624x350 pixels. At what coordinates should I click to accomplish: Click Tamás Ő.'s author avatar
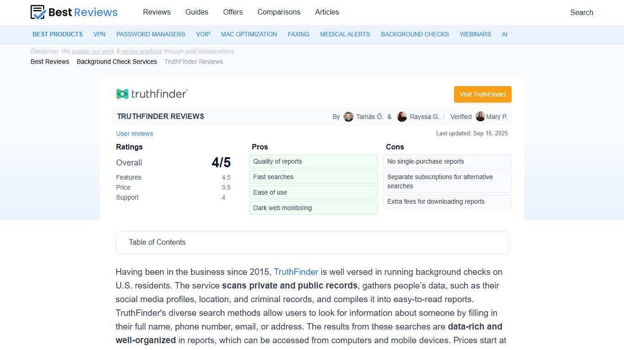point(349,117)
